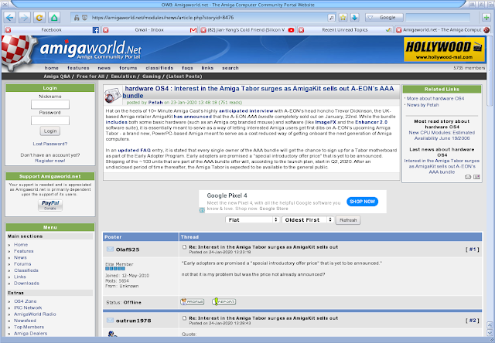Close the Jian-Yang's Cold Friend YouTube tab
Screen dimensions: 495x343
tap(203, 30)
